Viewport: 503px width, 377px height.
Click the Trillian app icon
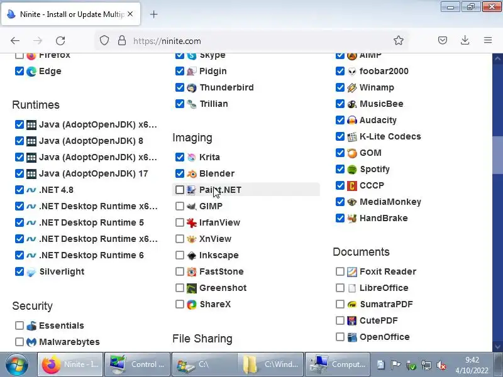pyautogui.click(x=192, y=104)
